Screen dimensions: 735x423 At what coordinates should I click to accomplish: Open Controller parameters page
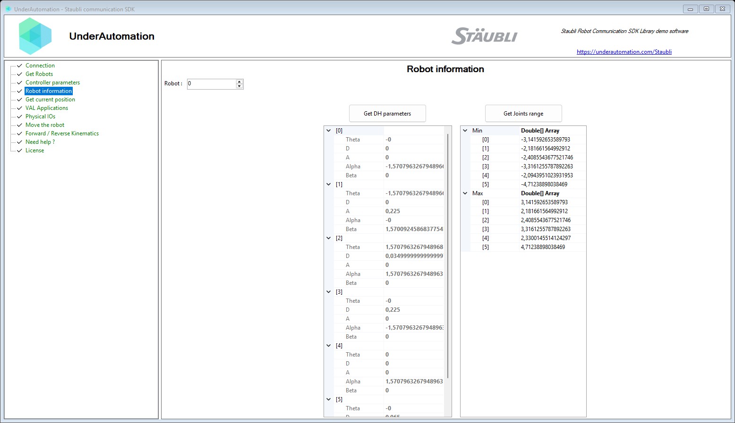tap(52, 83)
